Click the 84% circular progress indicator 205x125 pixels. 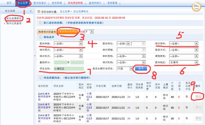click(196, 7)
